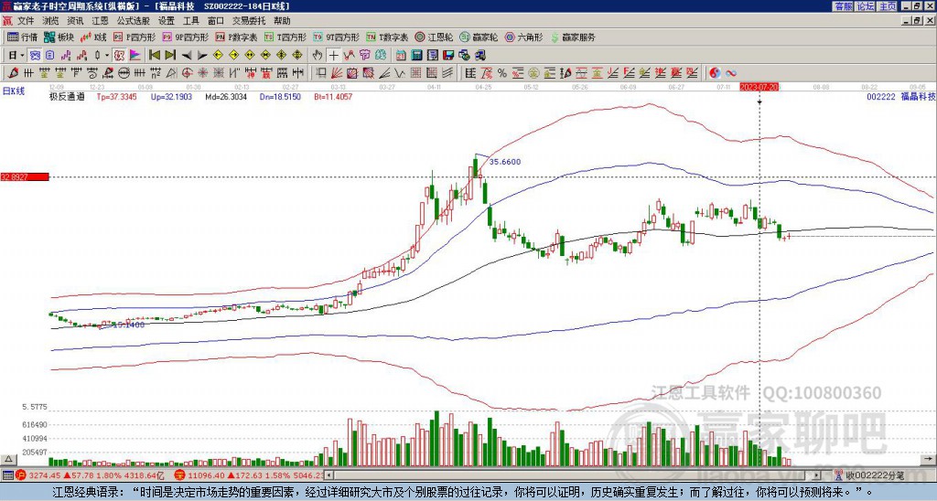Click the Shanghai index 3274.45 status entry
This screenshot has height=501, width=937.
click(x=90, y=475)
